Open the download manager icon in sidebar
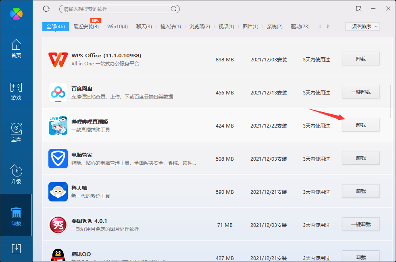 pos(16,249)
